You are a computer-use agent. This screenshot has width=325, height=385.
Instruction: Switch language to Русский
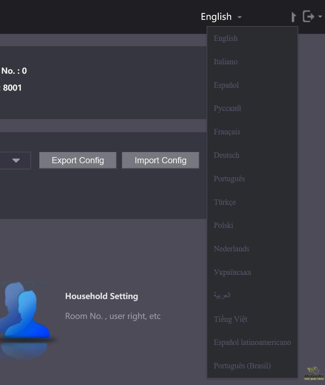pyautogui.click(x=227, y=108)
